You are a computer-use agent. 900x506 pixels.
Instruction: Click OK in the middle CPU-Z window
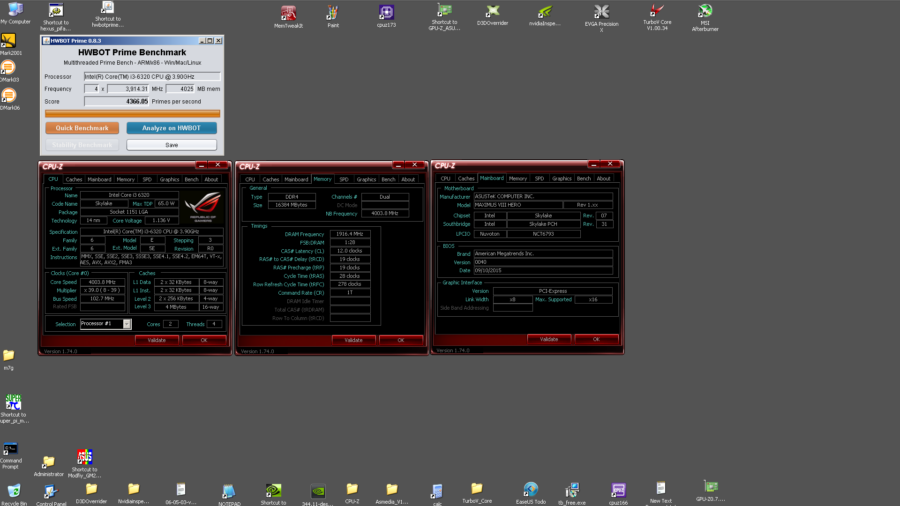click(x=401, y=340)
